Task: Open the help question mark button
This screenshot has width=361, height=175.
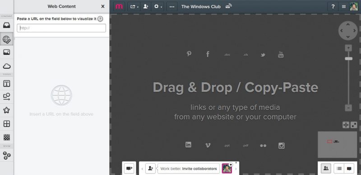Action: click(333, 7)
